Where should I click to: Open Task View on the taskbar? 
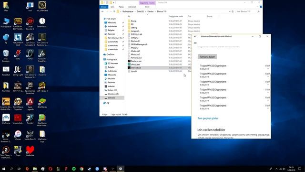coord(19,169)
